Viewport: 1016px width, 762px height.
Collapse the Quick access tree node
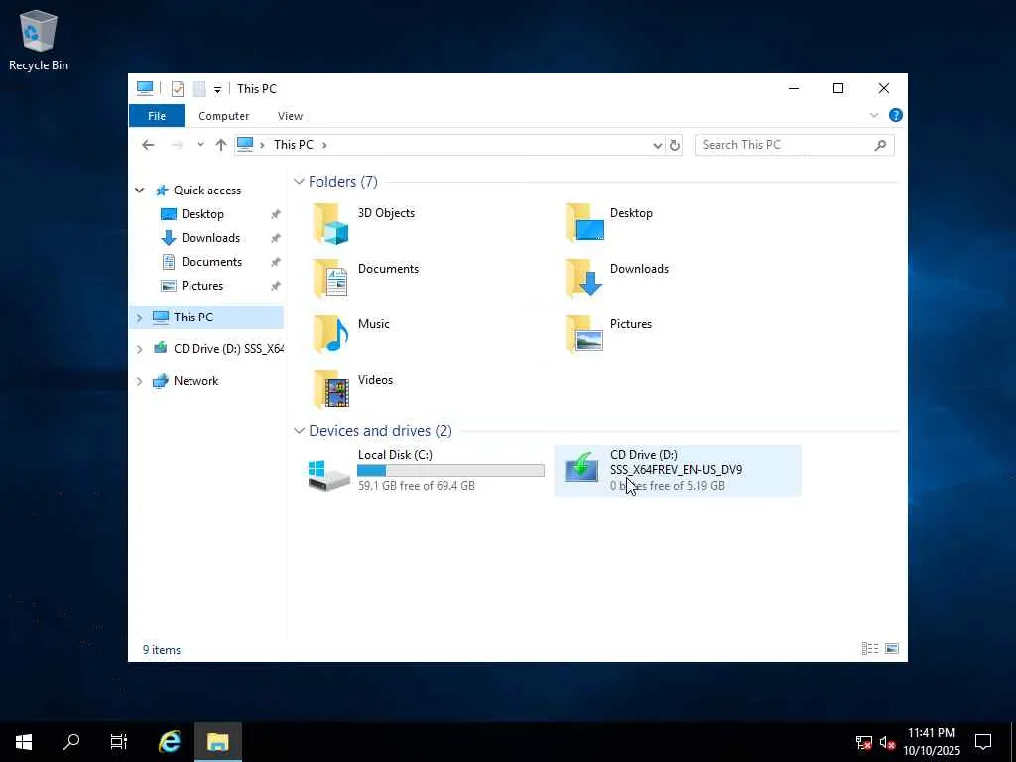tap(139, 190)
